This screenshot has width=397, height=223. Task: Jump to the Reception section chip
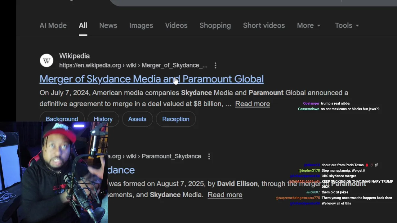pyautogui.click(x=176, y=119)
